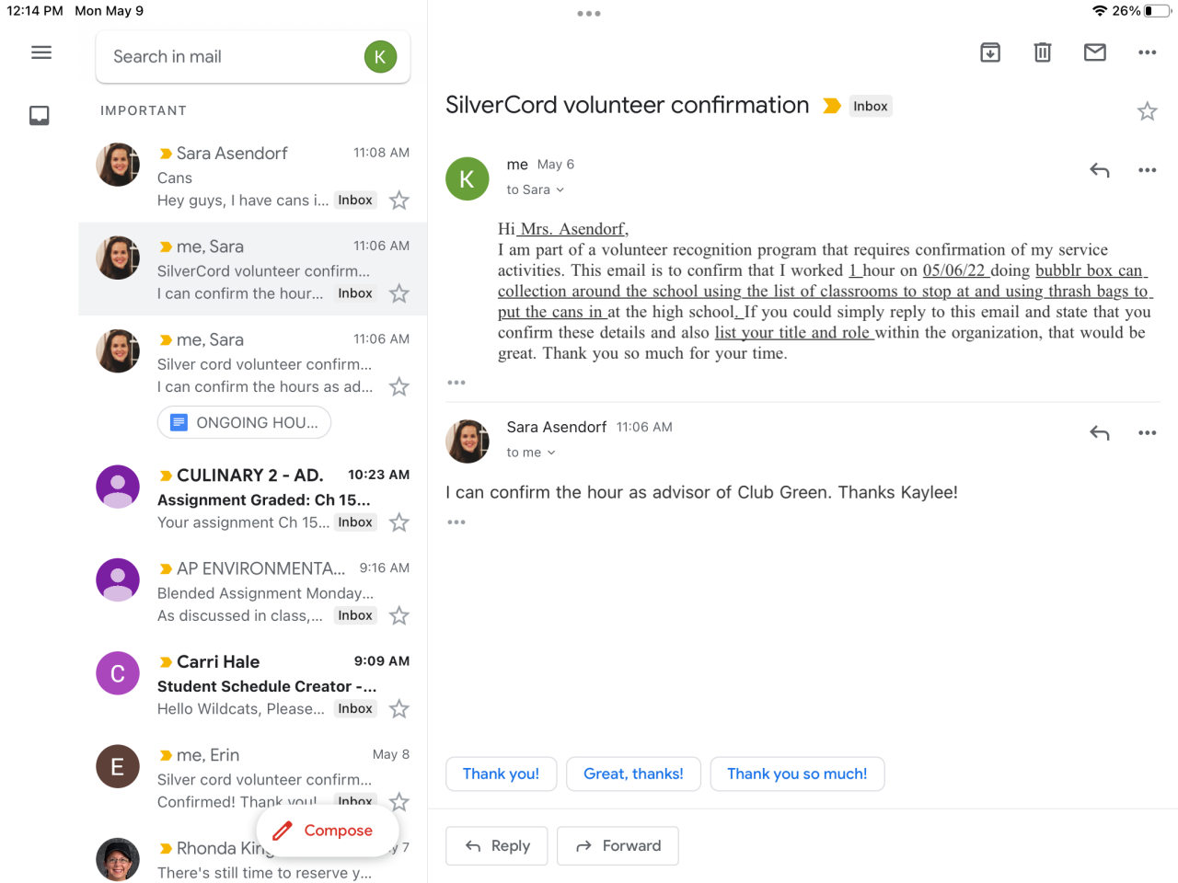
Task: Open the hamburger main menu
Action: tap(41, 52)
